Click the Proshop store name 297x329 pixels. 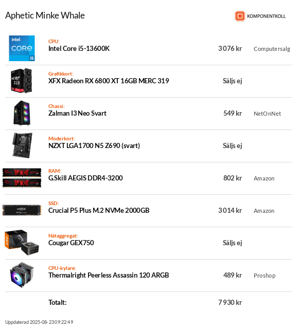tap(265, 276)
